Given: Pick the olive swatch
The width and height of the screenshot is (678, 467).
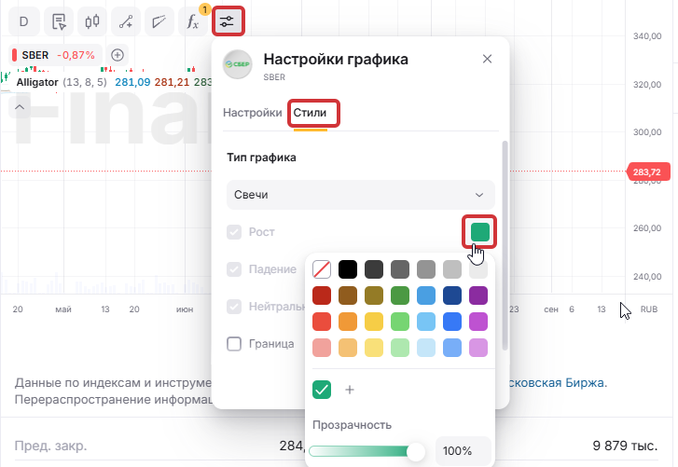Looking at the screenshot, I should coord(374,295).
